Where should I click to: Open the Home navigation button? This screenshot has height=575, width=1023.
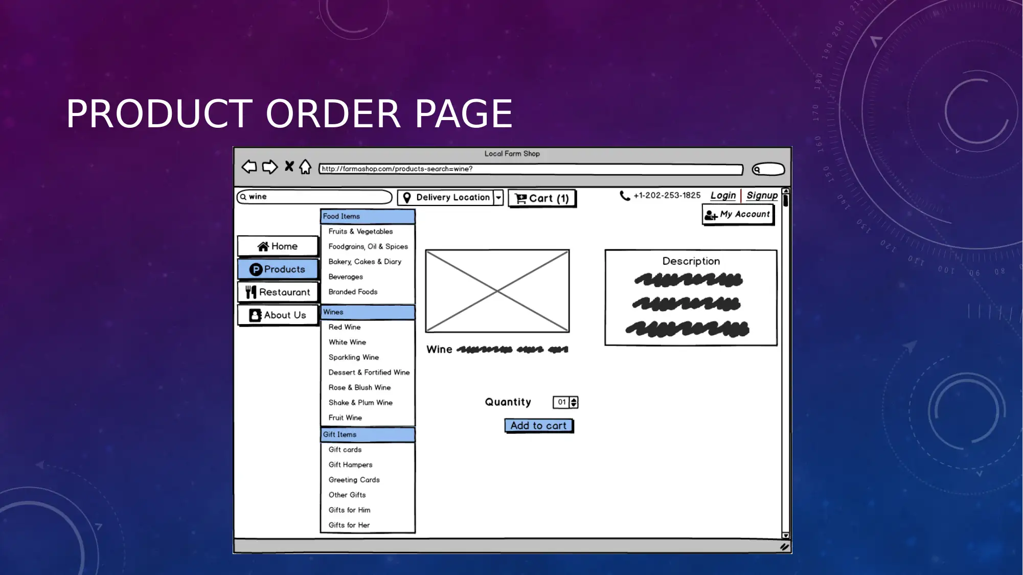pyautogui.click(x=278, y=246)
